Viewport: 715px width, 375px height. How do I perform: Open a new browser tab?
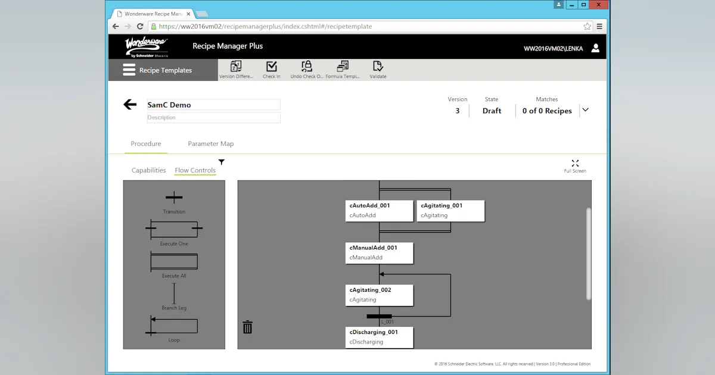click(x=202, y=14)
